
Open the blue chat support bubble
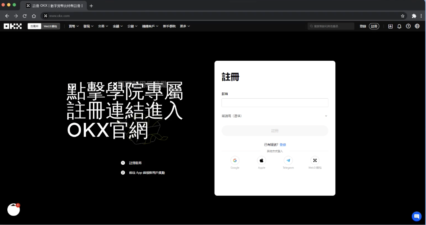pos(417,216)
